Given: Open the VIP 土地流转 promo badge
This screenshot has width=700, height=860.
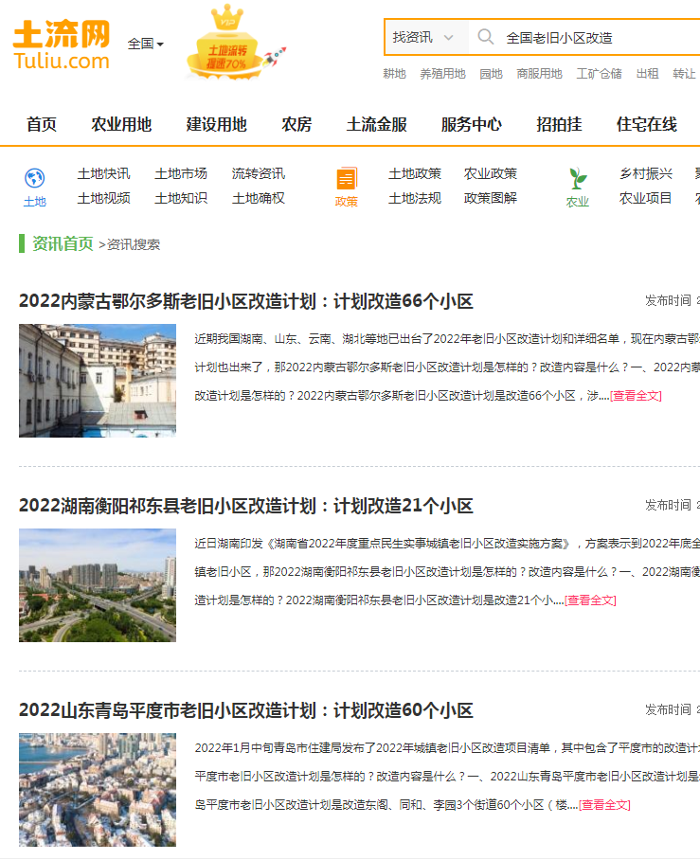Looking at the screenshot, I should pyautogui.click(x=235, y=44).
